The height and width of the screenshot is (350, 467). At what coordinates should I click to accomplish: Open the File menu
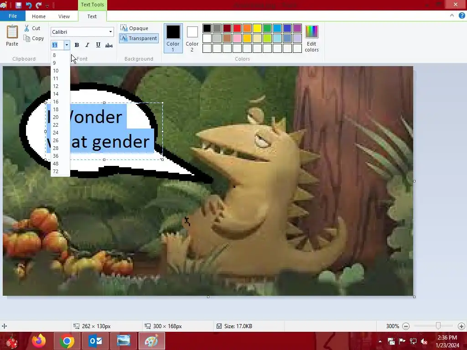pyautogui.click(x=12, y=16)
